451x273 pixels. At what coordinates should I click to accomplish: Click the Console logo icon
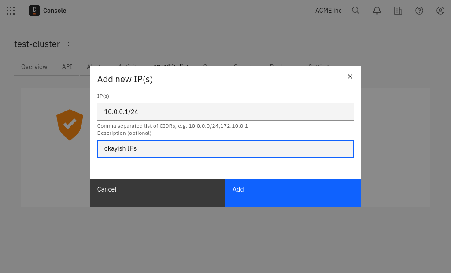click(34, 10)
